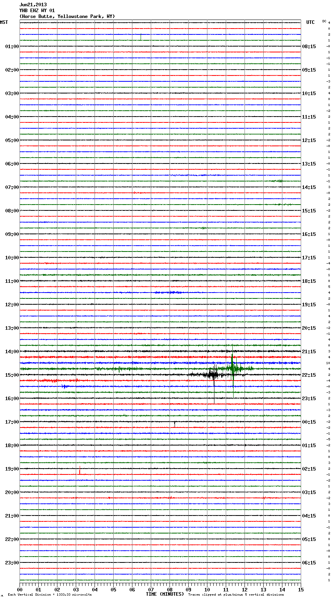Viewport: 332px width, 600px height.
Task: Click the DC column header
Action: click(x=324, y=21)
